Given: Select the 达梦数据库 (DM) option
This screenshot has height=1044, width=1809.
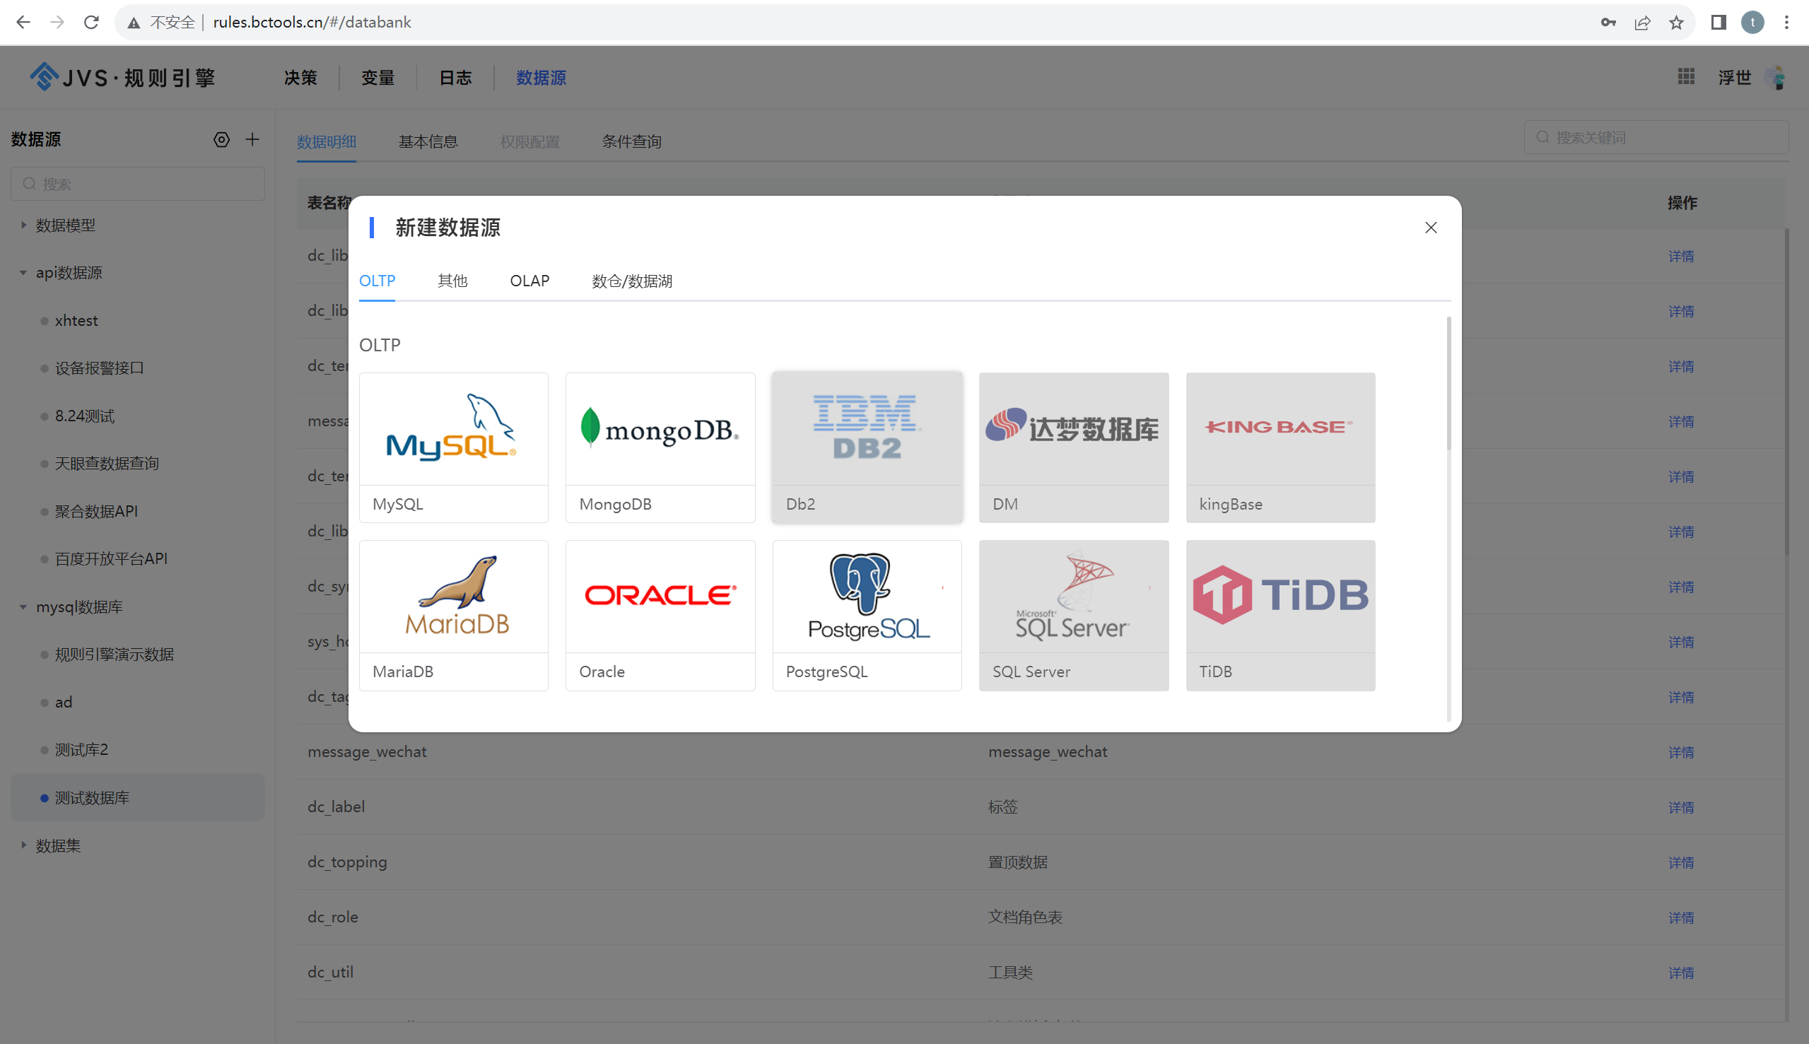Looking at the screenshot, I should 1072,446.
